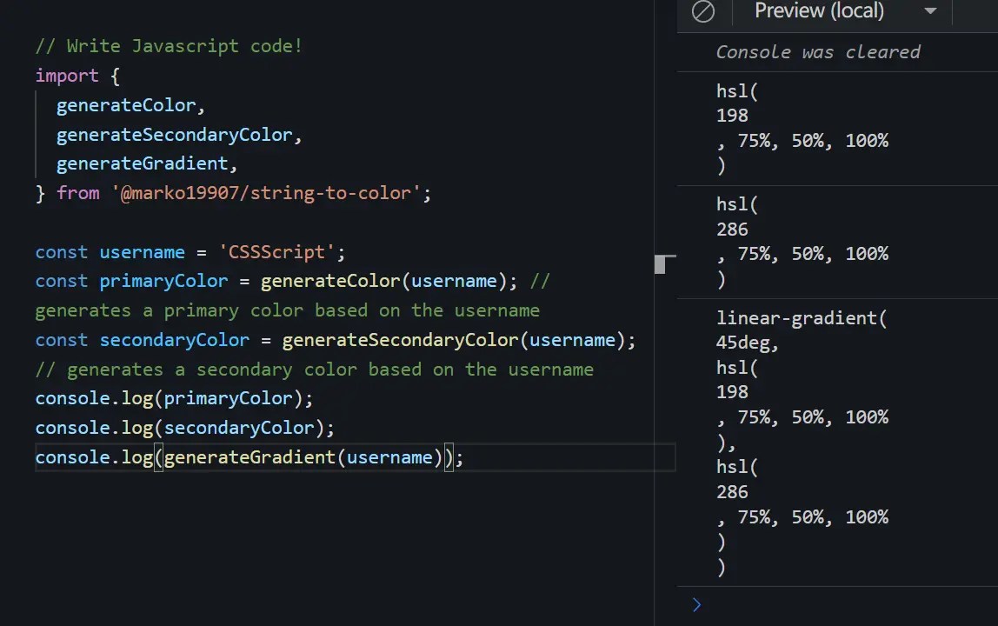Click 'generateGradient(username)' in the last code line
This screenshot has width=998, height=626.
303,458
